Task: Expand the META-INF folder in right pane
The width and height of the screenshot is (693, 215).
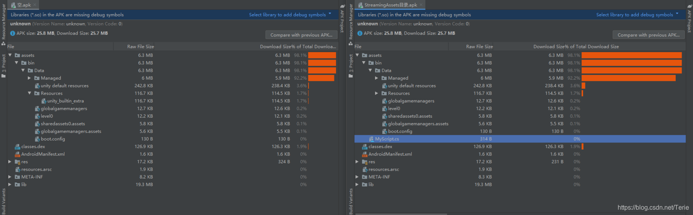Action: (x=357, y=177)
